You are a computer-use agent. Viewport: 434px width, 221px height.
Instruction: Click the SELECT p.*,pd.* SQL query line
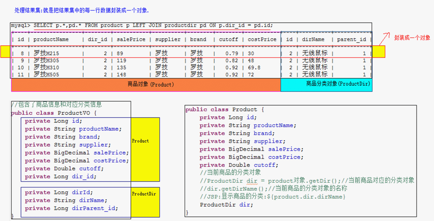(153, 25)
